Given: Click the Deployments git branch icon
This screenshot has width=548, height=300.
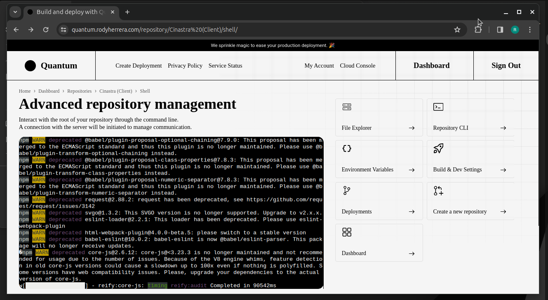Looking at the screenshot, I should coord(347,190).
